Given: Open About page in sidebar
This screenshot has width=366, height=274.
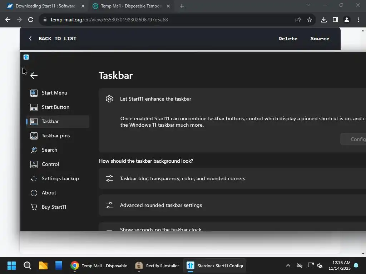Looking at the screenshot, I should [58, 193].
